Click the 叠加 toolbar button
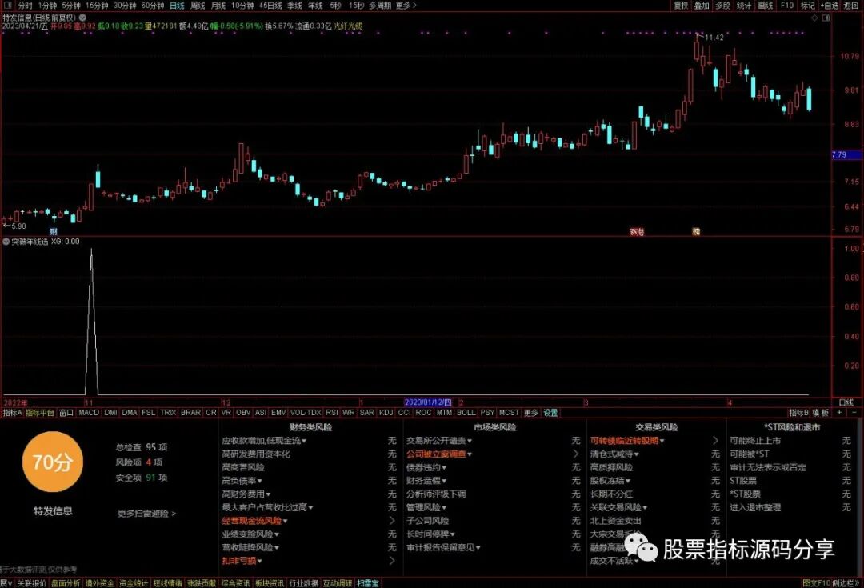 tap(702, 5)
